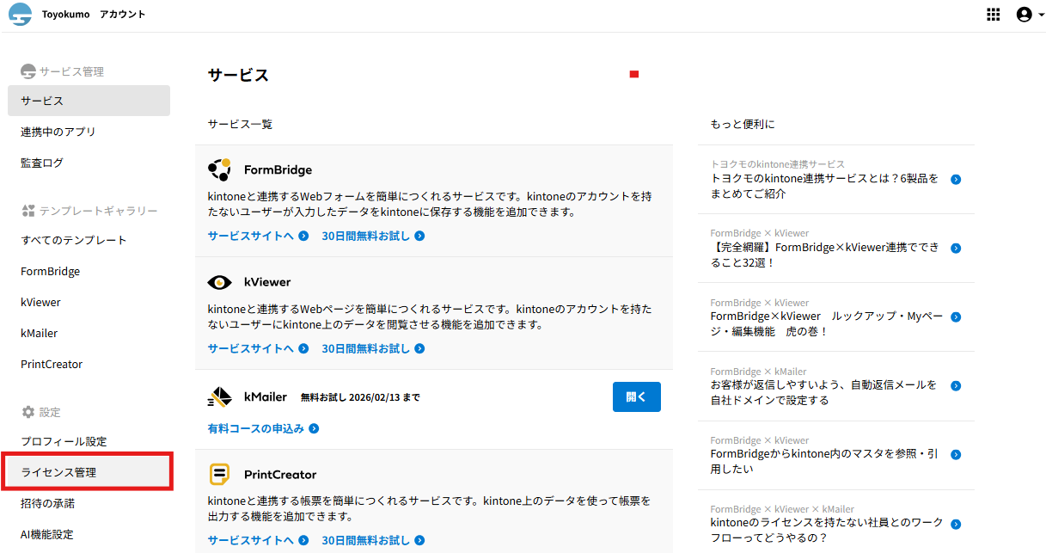This screenshot has width=1046, height=553.
Task: Open AI機能設定 in the sidebar
Action: [x=47, y=534]
